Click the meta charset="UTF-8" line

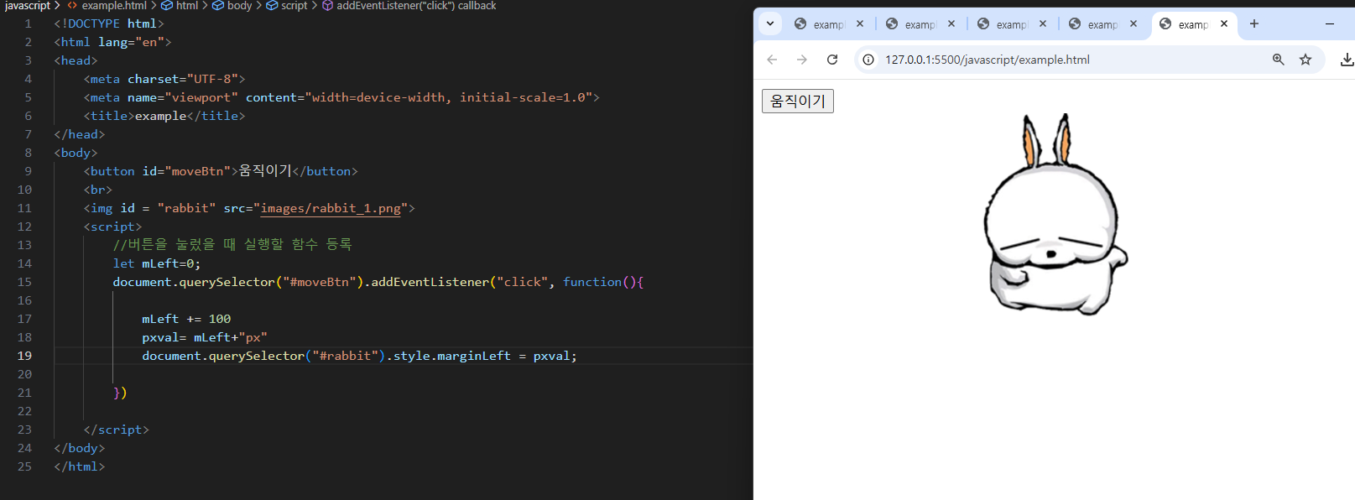point(164,79)
